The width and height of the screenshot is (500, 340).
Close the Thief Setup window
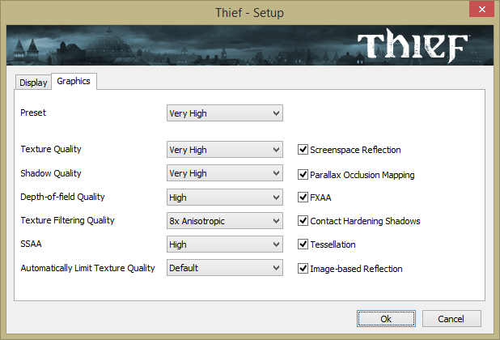[x=482, y=9]
